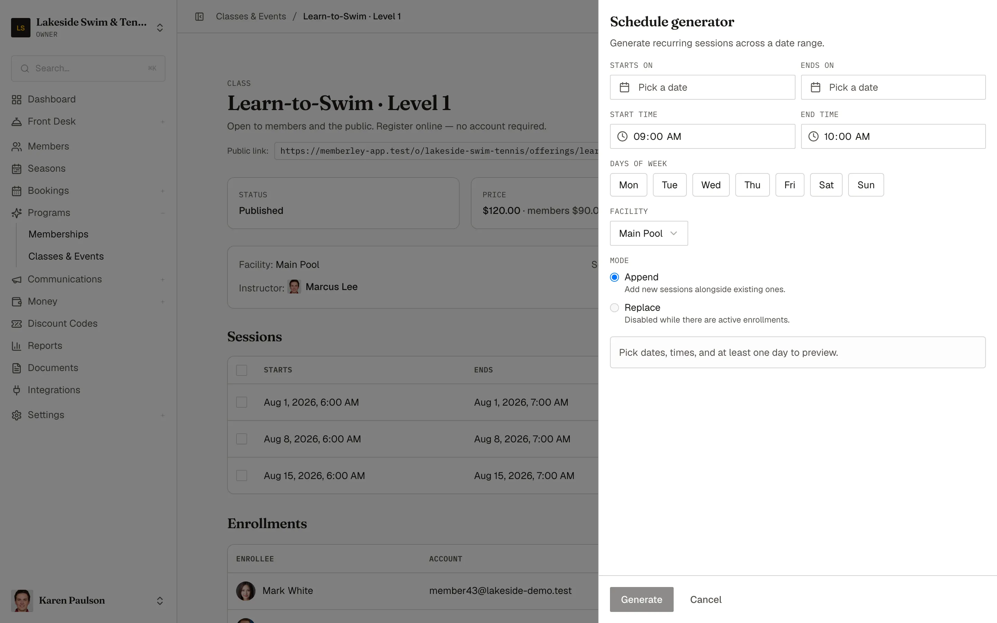The width and height of the screenshot is (997, 623).
Task: Click the sidebar Search field
Action: click(x=88, y=69)
